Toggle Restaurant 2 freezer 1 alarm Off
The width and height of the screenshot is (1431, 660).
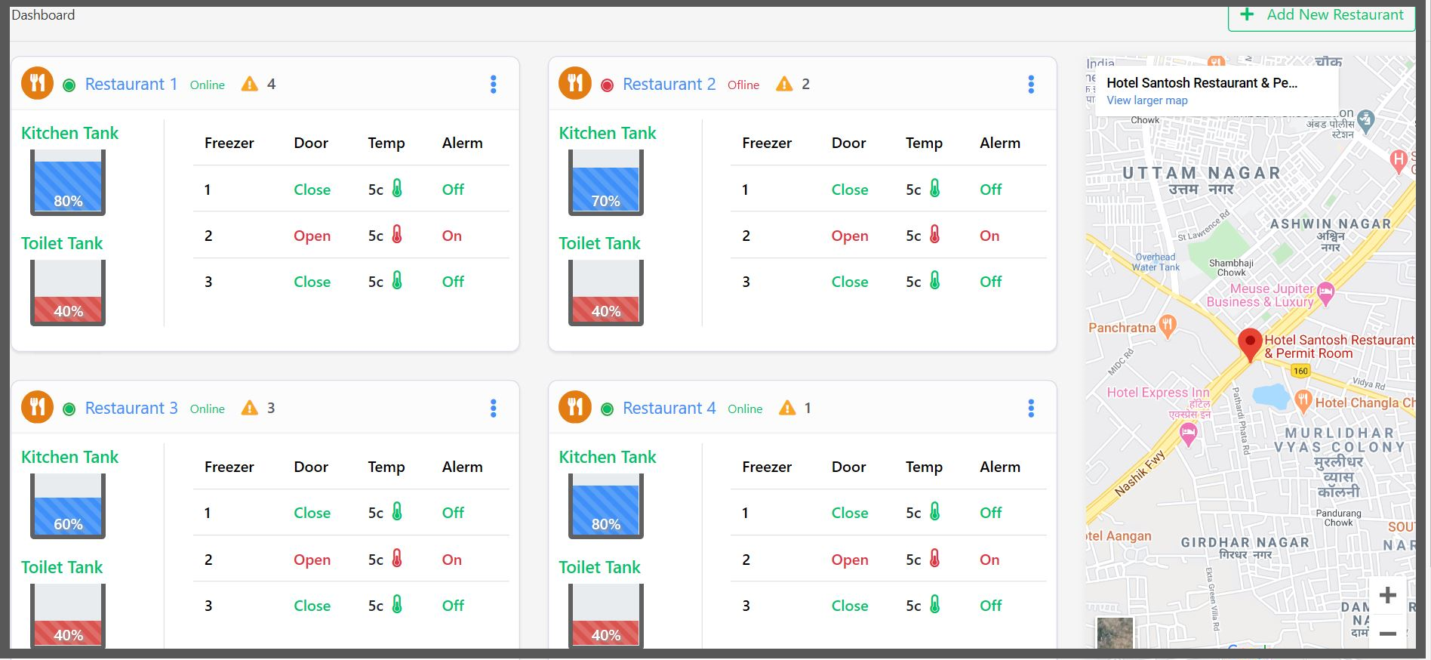tap(990, 190)
